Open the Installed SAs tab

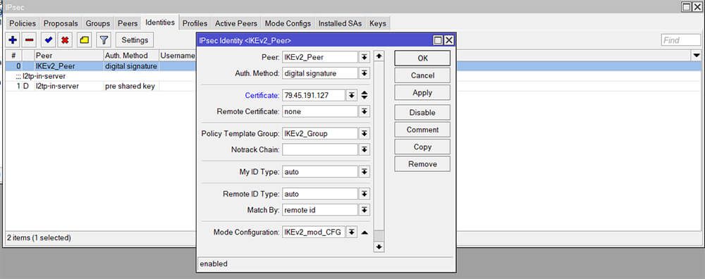(340, 23)
